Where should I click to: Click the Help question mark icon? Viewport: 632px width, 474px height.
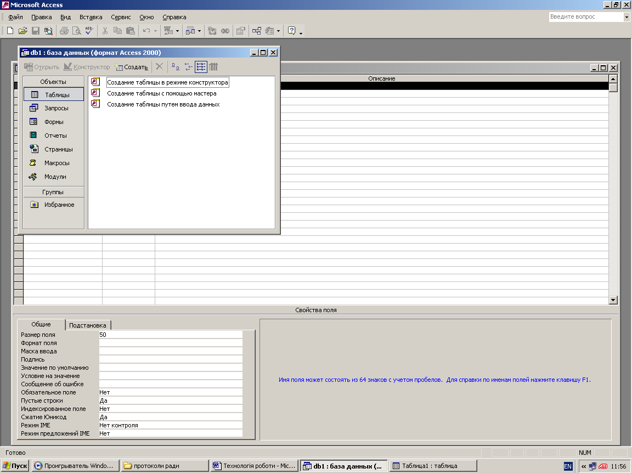pos(291,31)
